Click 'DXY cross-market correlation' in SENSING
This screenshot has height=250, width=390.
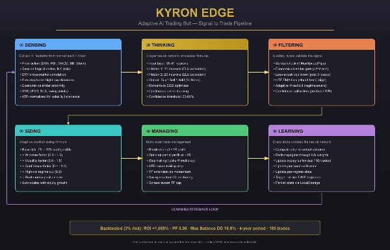pos(43,74)
